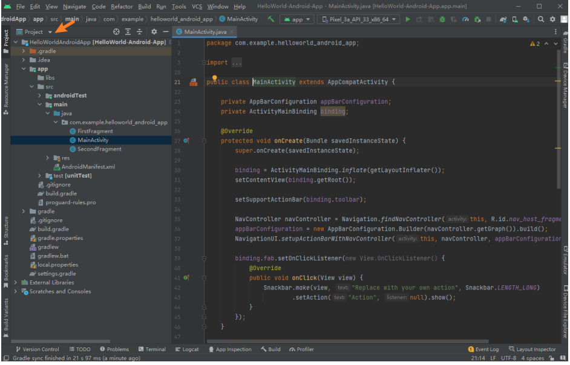Select AndroidManifest.xml in project tree

click(x=88, y=167)
